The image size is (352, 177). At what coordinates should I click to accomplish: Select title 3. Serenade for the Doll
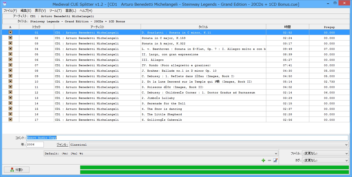203,103
